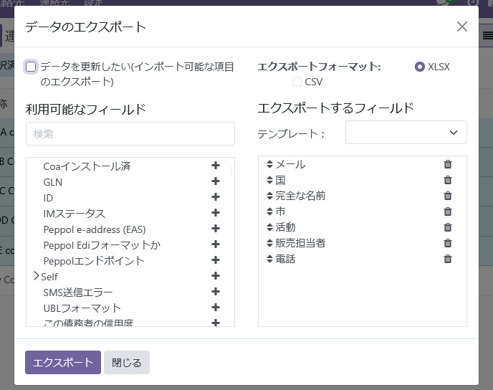Image resolution: width=493 pixels, height=390 pixels.
Task: Click the エクスポート button
Action: [63, 363]
